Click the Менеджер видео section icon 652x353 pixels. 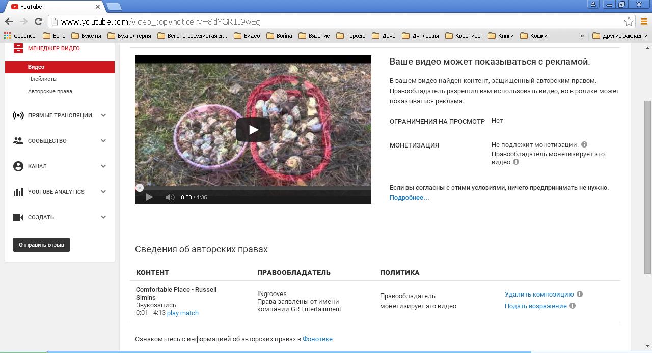pyautogui.click(x=18, y=48)
